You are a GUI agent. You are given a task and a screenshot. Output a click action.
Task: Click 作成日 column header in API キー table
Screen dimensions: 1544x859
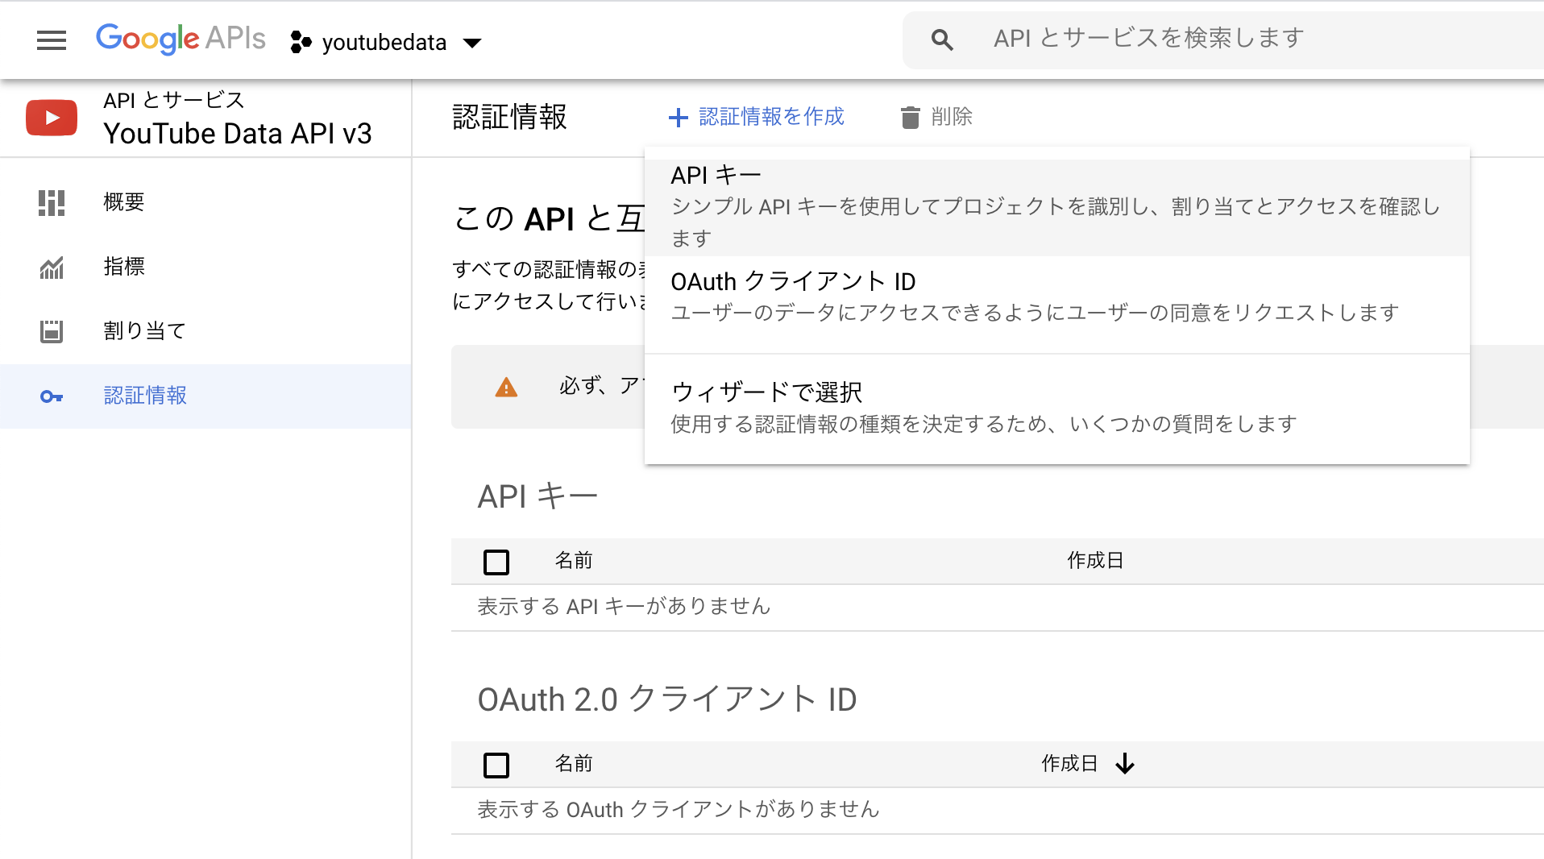pyautogui.click(x=1095, y=561)
